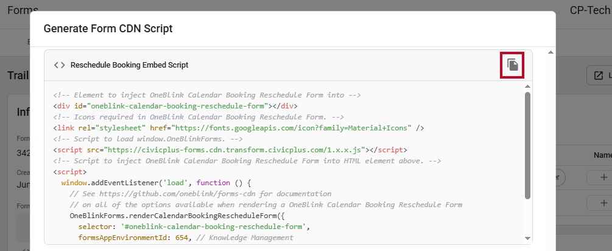Click the Reschedule Booking Embed Script title
Screen dimensions: 612x251
(129, 65)
